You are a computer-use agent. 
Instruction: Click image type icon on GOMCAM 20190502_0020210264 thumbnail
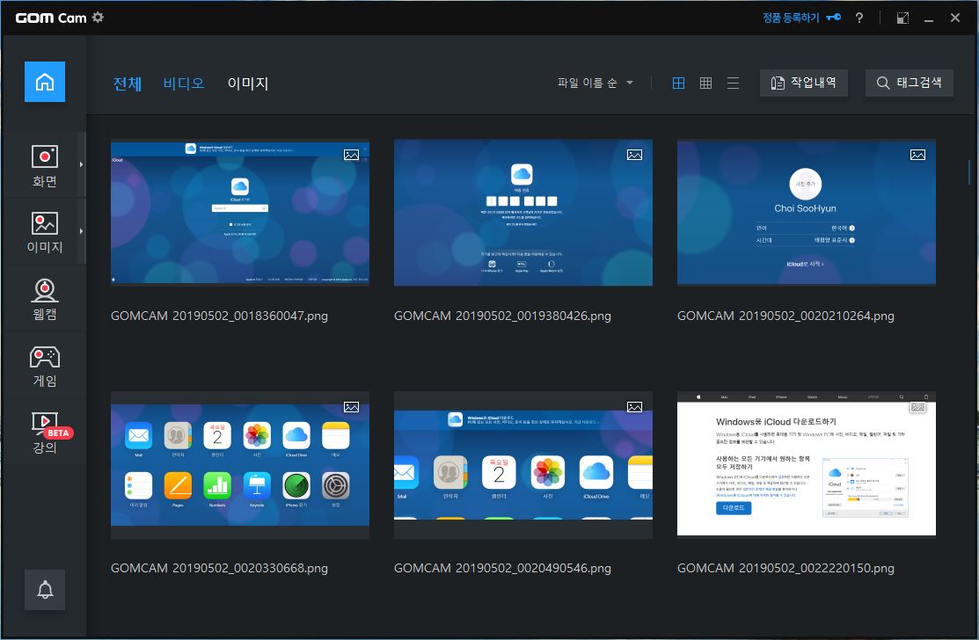(917, 155)
